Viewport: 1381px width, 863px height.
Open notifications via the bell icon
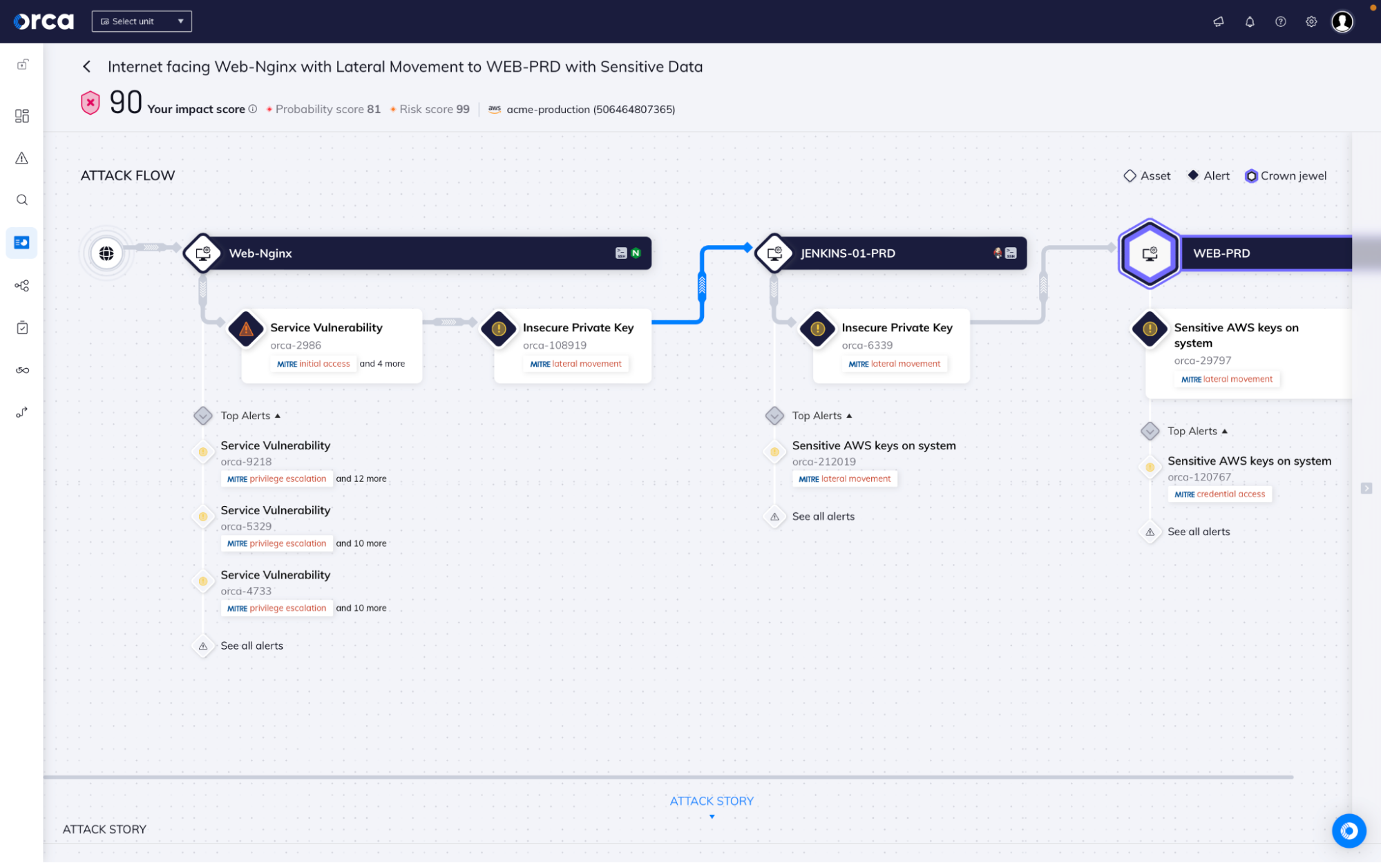coord(1249,21)
